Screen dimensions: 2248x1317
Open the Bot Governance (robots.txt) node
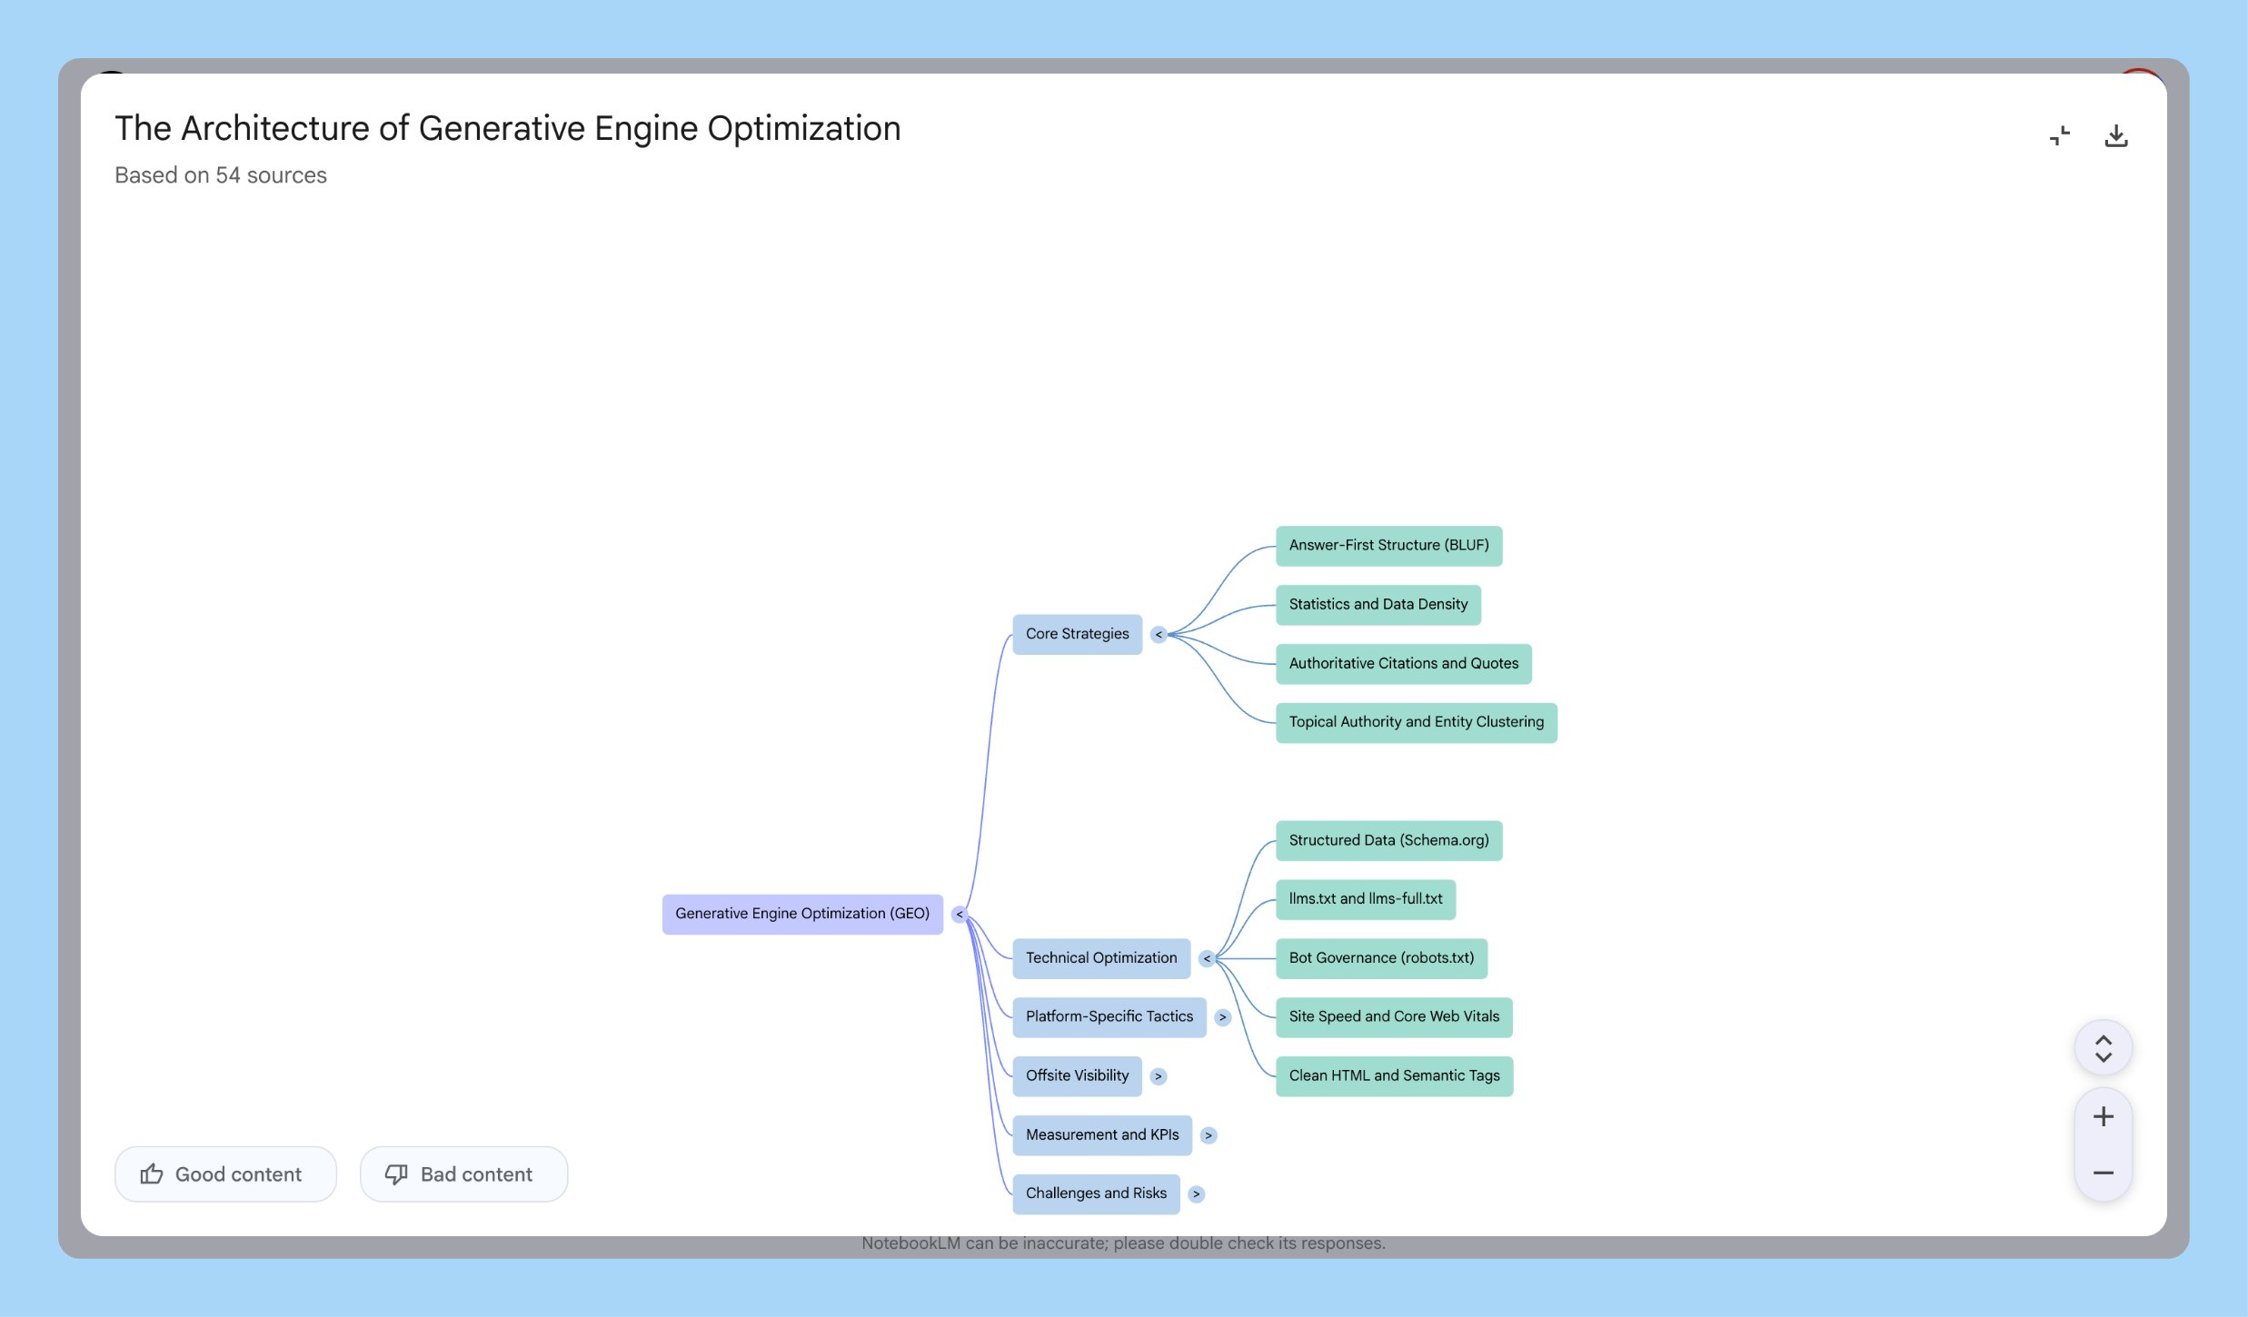[x=1381, y=958]
